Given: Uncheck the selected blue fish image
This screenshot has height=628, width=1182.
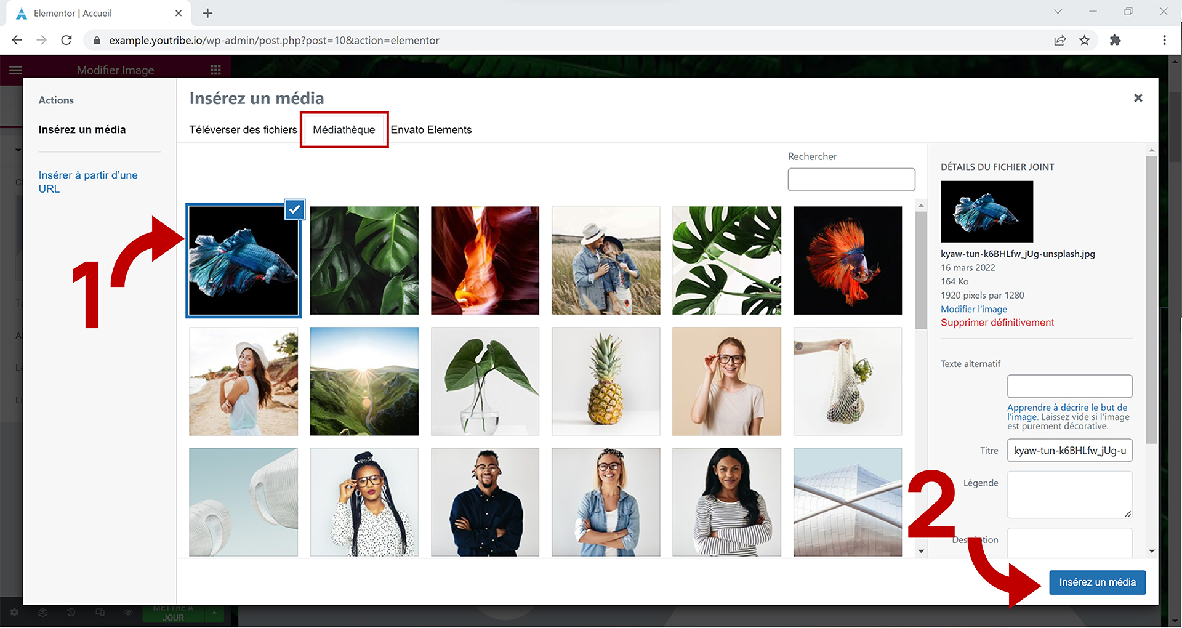Looking at the screenshot, I should click(295, 210).
